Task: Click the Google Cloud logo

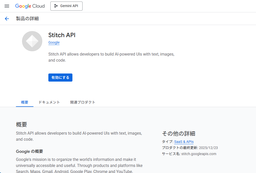Action: pyautogui.click(x=30, y=6)
